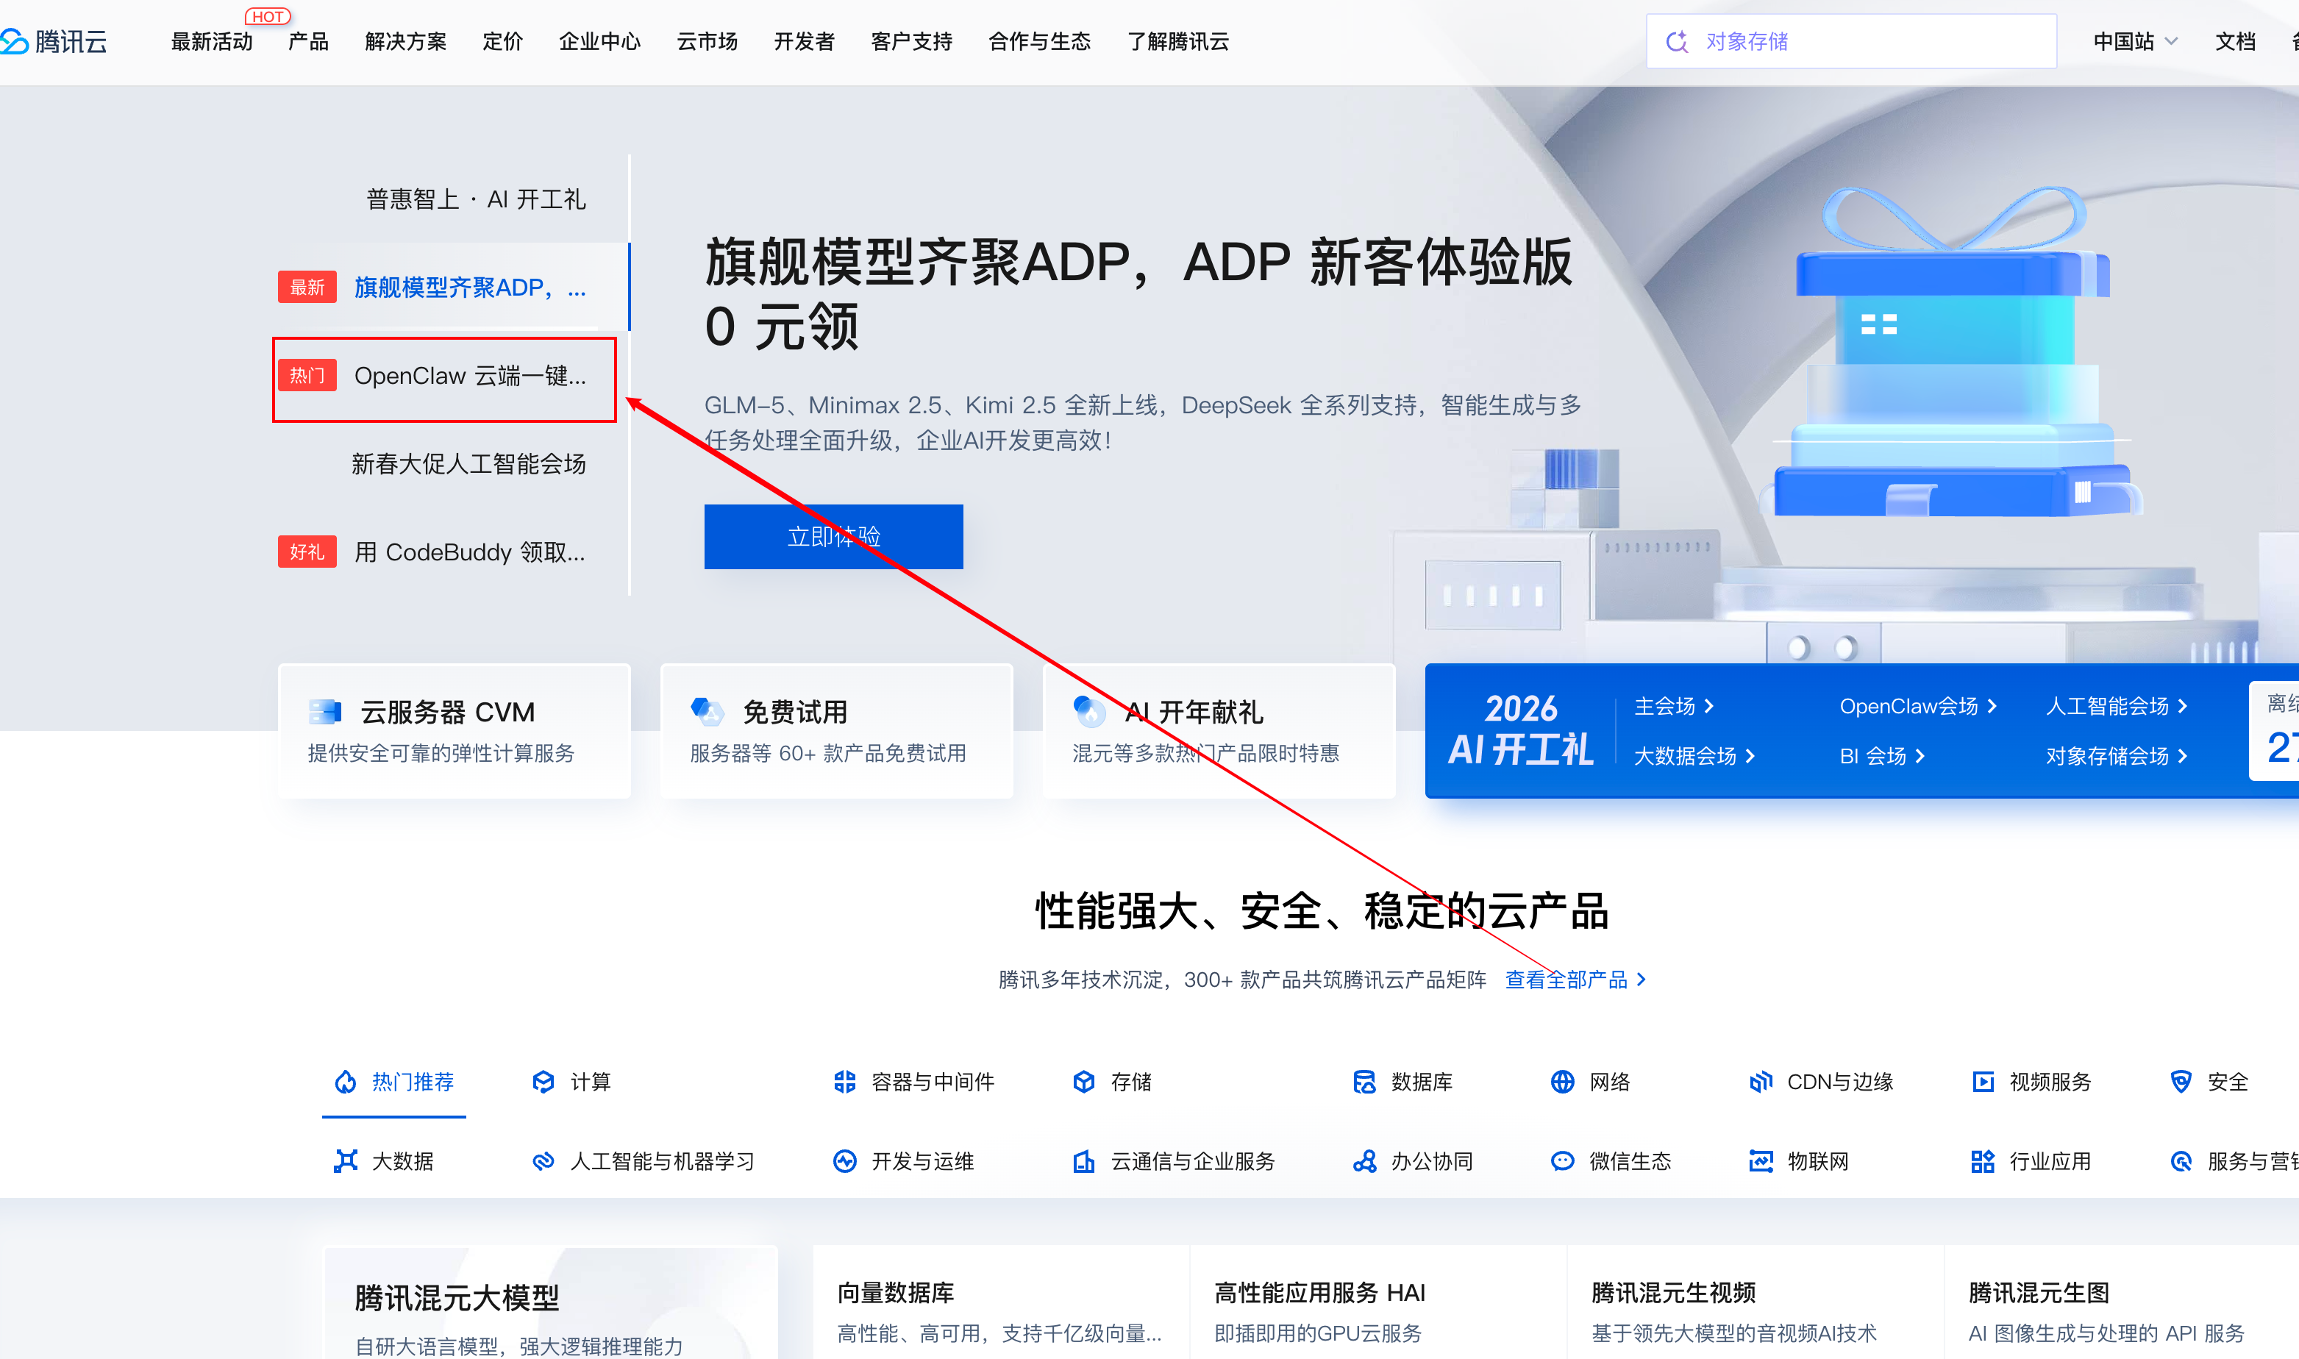Click the 立即体验 button
Viewport: 2299px width, 1359px height.
833,537
